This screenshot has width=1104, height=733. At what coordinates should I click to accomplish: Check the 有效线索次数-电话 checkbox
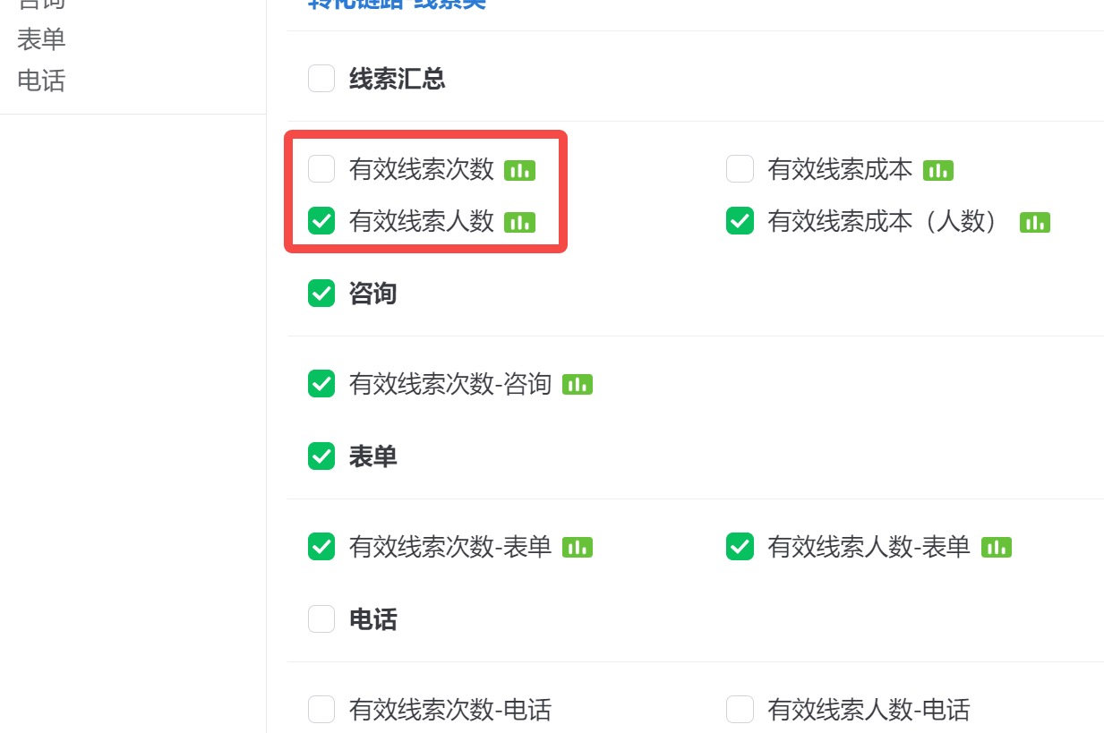click(321, 710)
